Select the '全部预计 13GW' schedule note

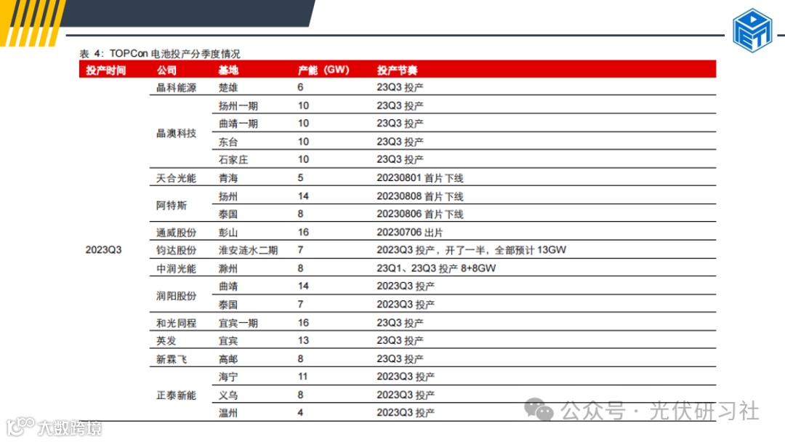(530, 250)
